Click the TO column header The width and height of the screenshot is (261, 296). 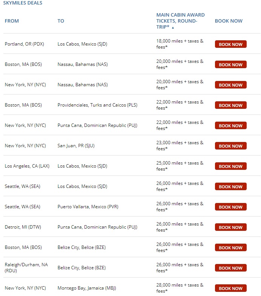coord(61,21)
